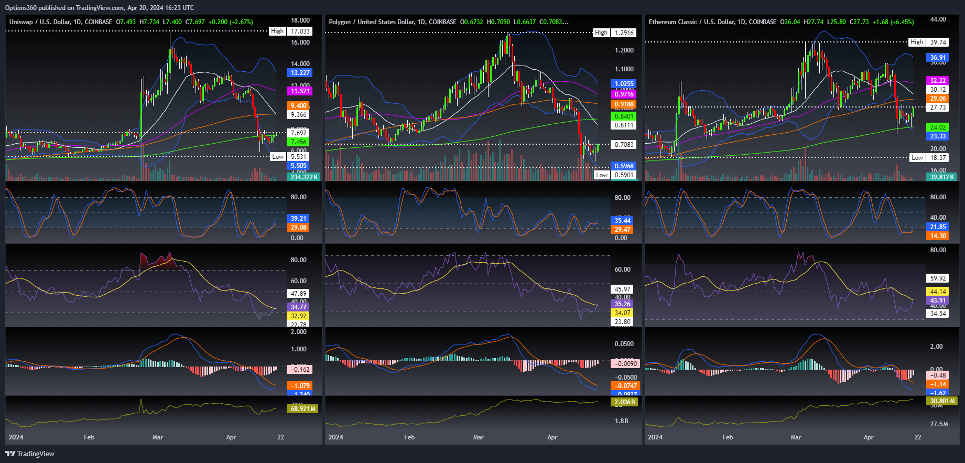Click the purple 35.26 RSI label
This screenshot has width=965, height=463.
pos(623,304)
